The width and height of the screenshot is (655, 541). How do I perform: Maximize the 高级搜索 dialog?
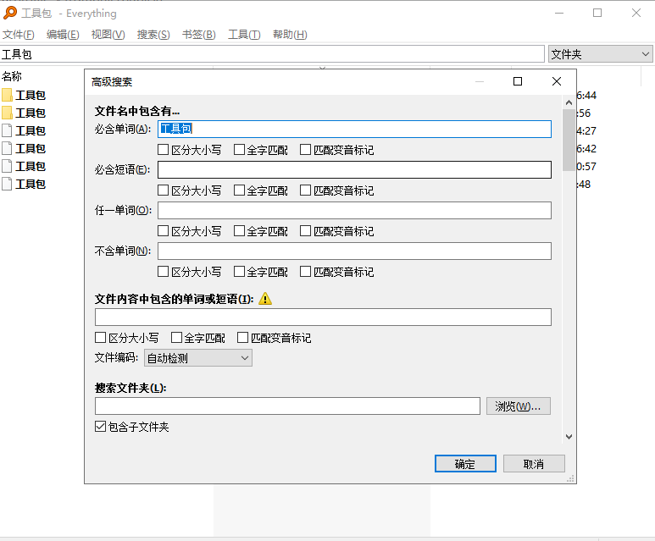(518, 81)
